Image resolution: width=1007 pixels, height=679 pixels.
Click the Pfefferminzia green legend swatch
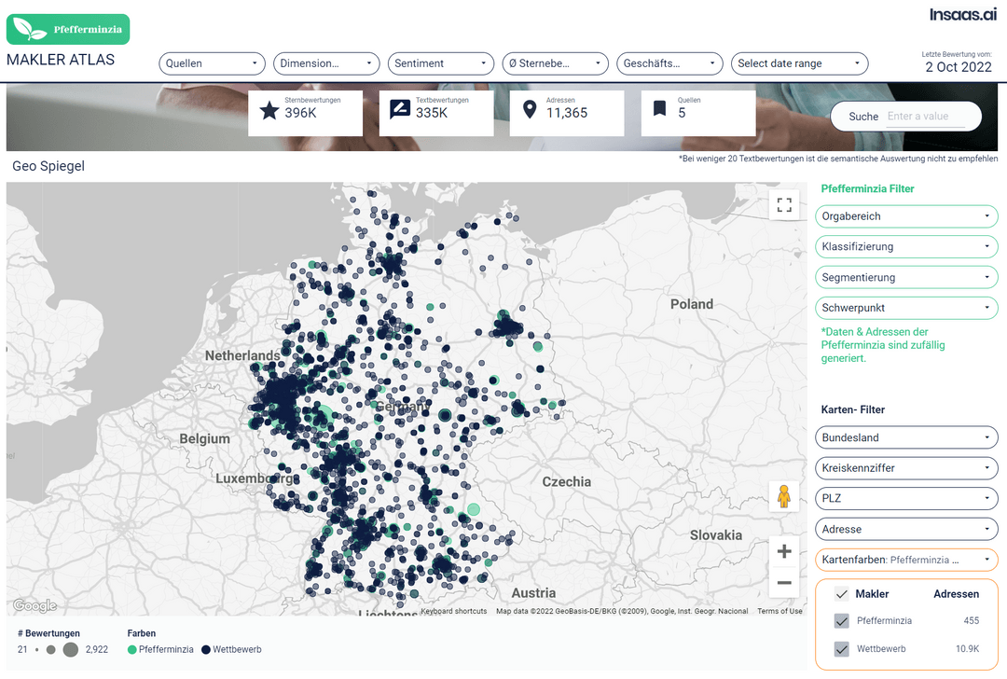click(132, 649)
